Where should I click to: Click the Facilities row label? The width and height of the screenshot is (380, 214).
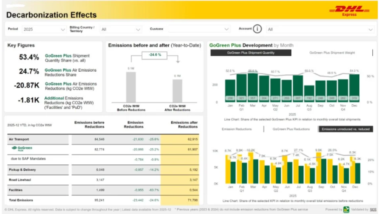(x=15, y=190)
